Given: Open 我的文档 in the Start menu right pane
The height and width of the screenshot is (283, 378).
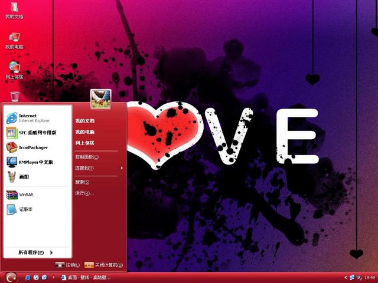Looking at the screenshot, I should click(x=85, y=120).
